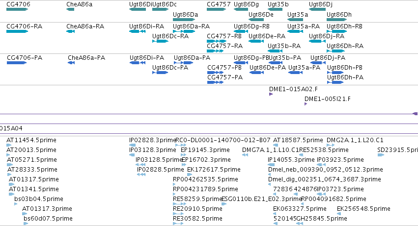Select transcript CheA86a-RA

coord(70,31)
